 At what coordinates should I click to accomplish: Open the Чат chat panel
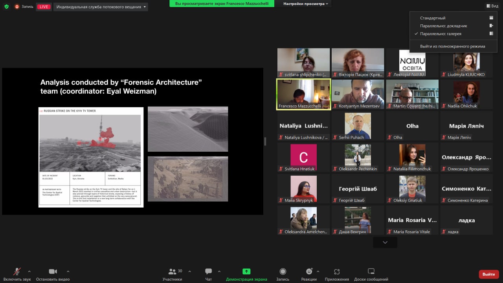(x=209, y=274)
